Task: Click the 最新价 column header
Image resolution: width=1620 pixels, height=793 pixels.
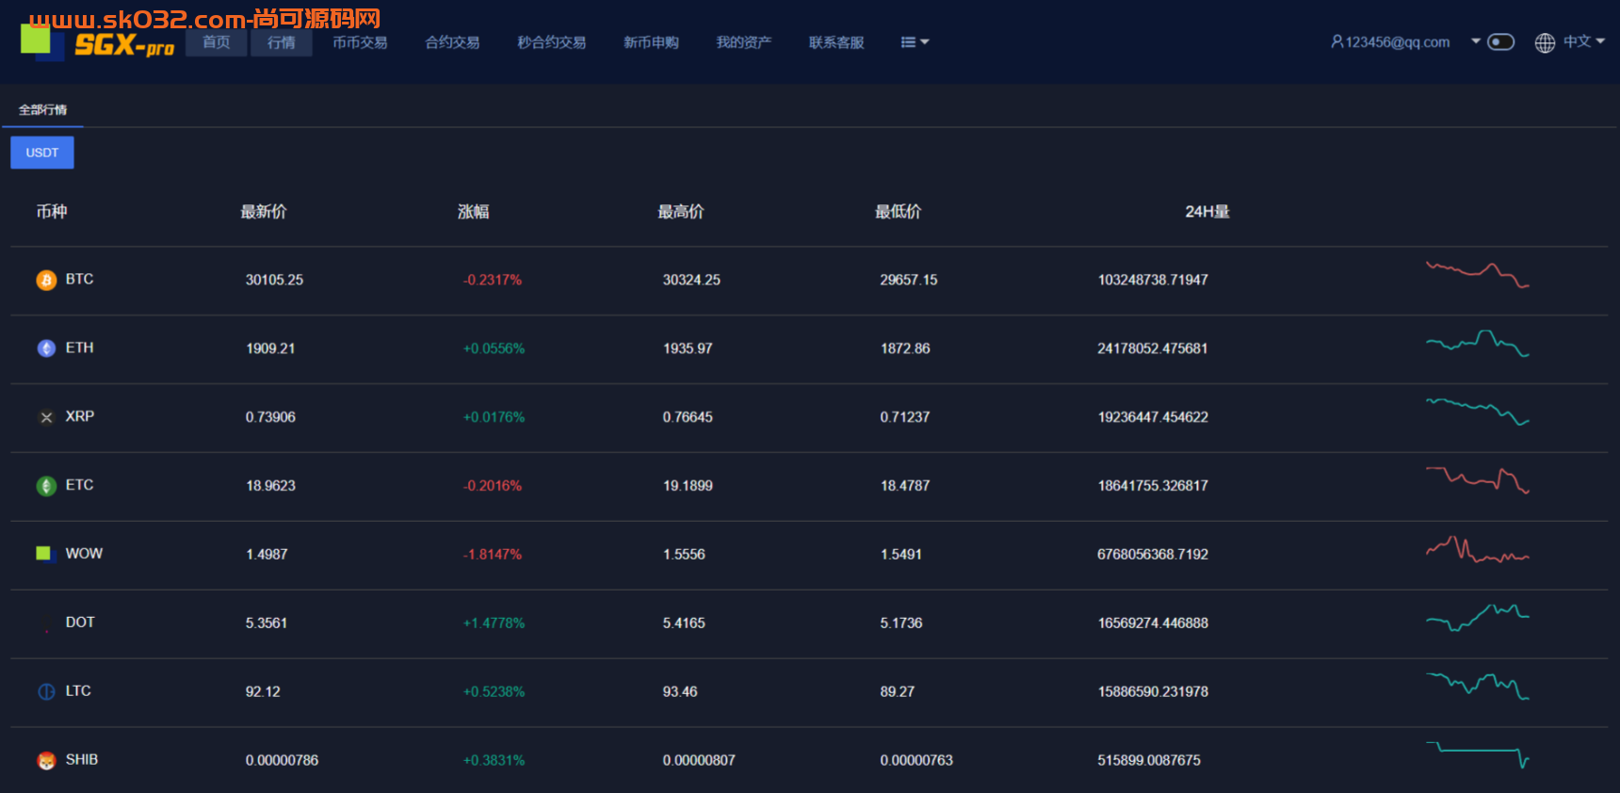Action: click(264, 212)
